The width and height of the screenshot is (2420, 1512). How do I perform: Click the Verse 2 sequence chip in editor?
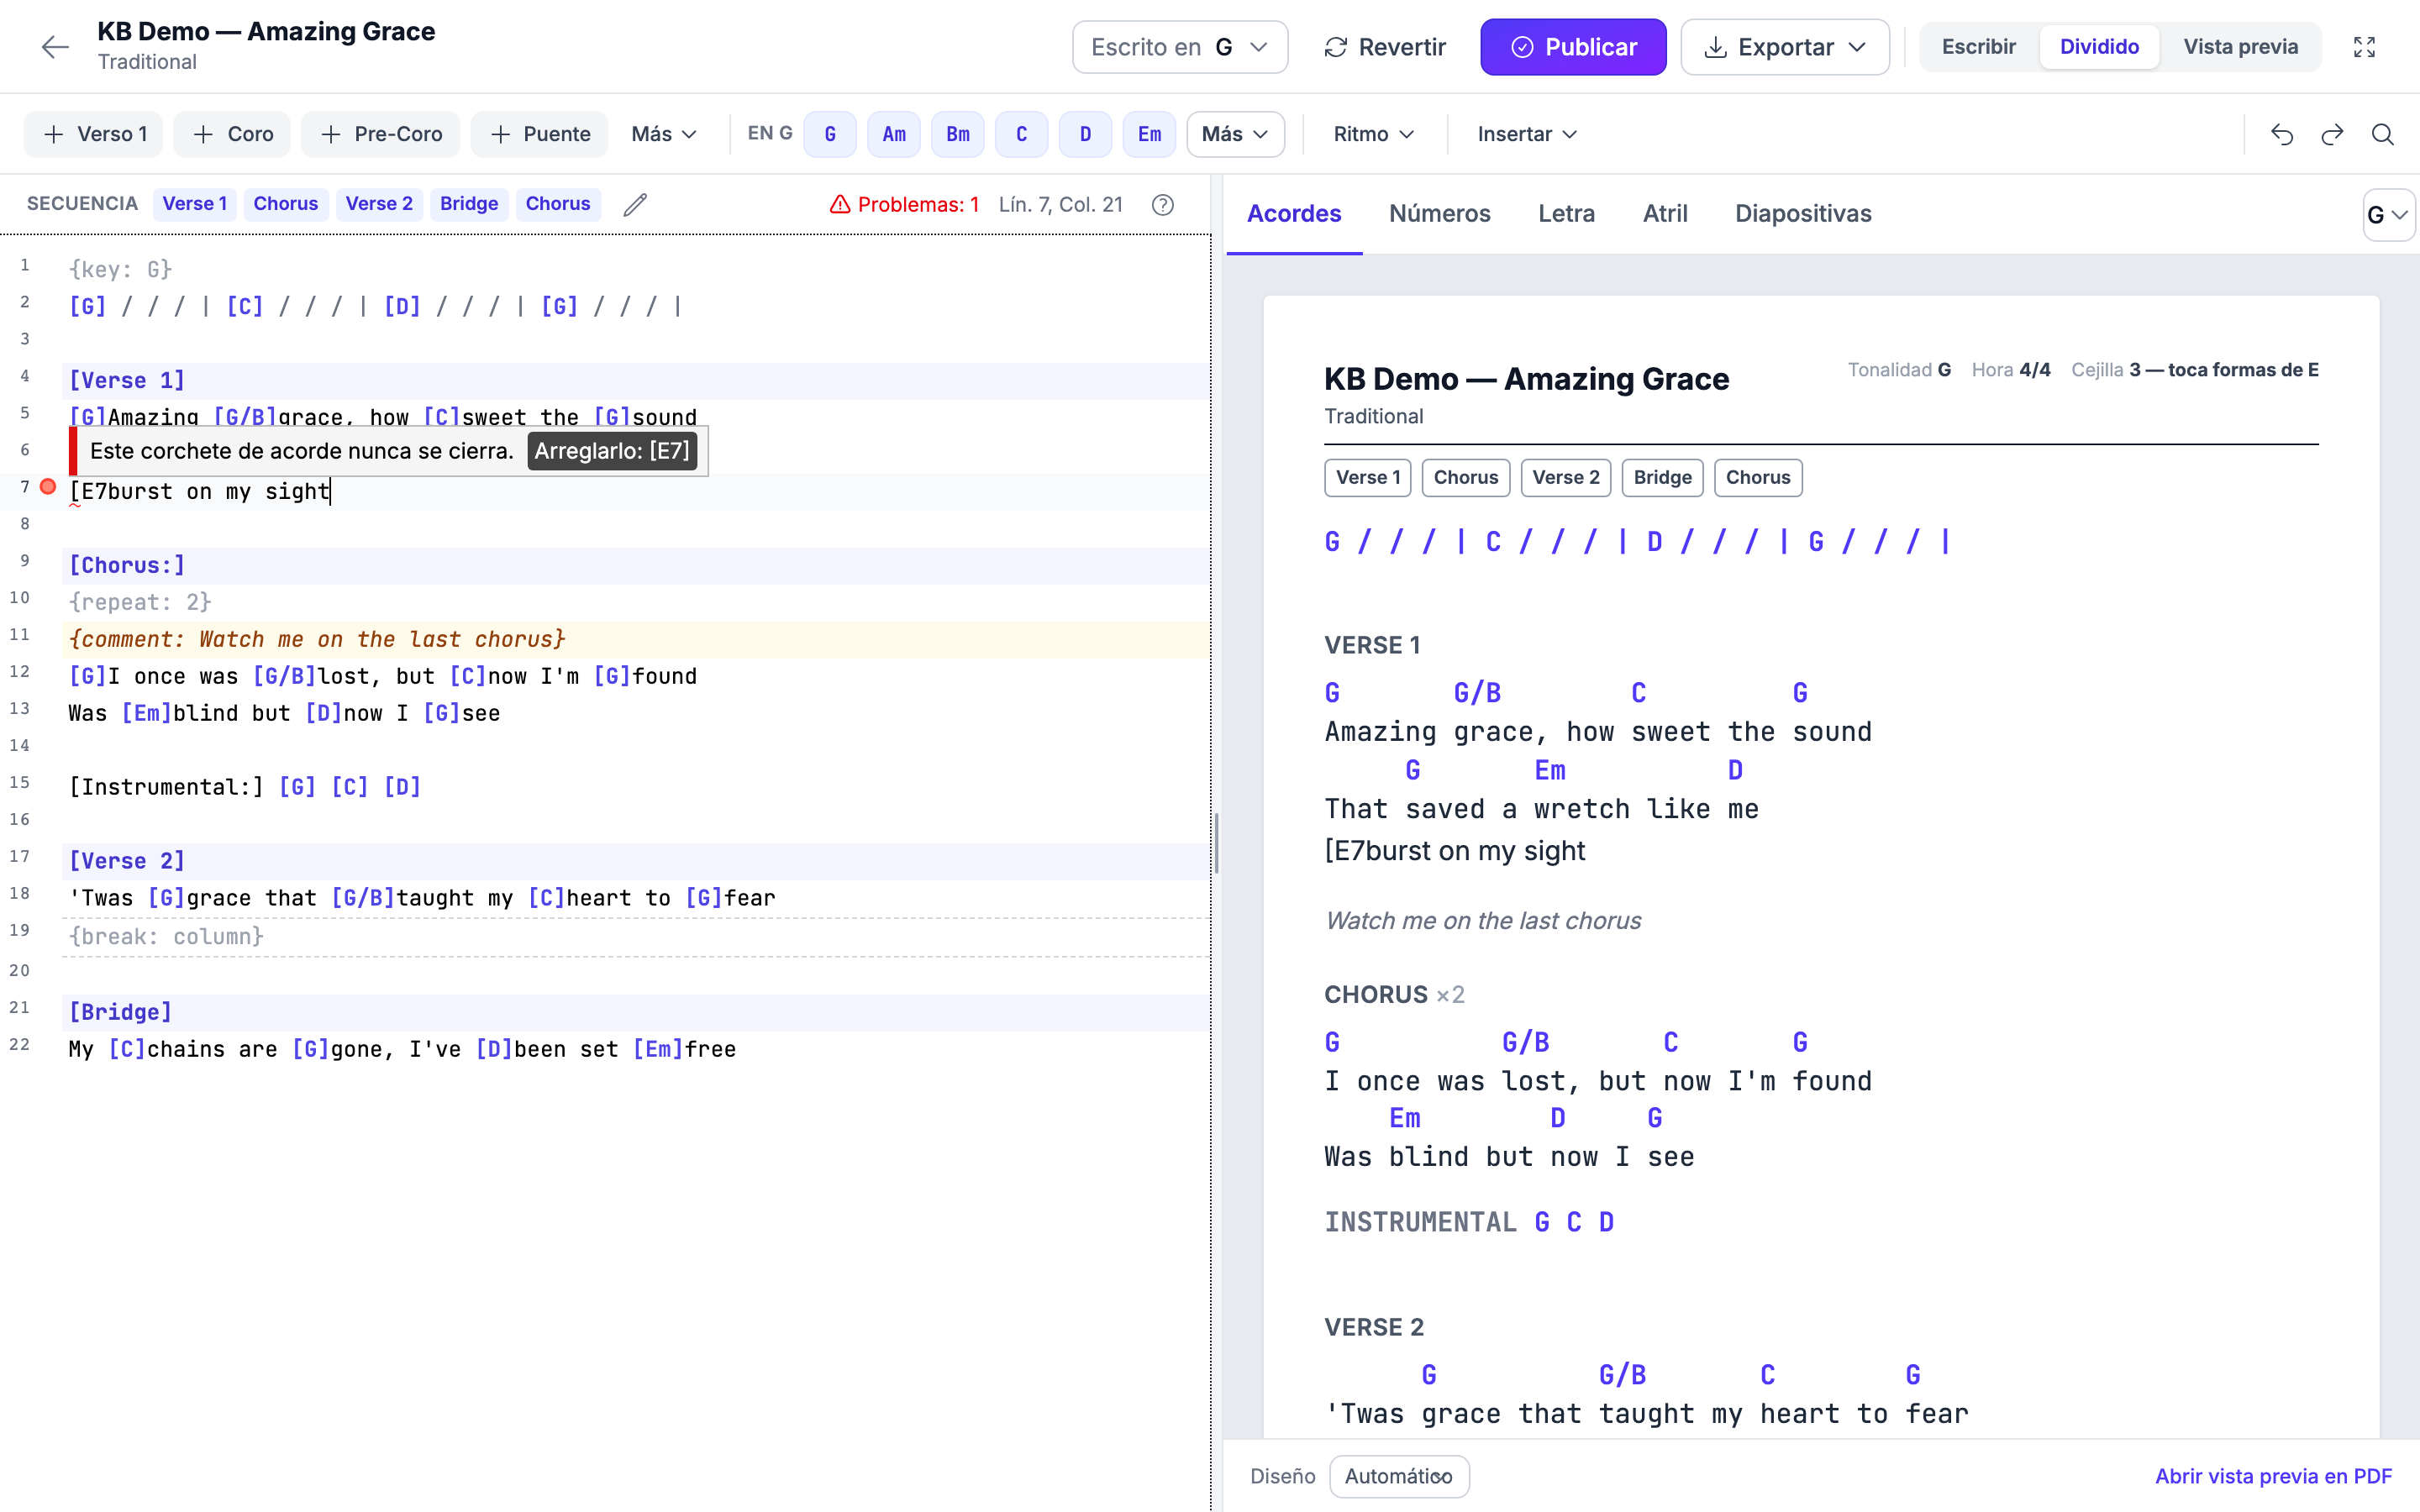379,204
